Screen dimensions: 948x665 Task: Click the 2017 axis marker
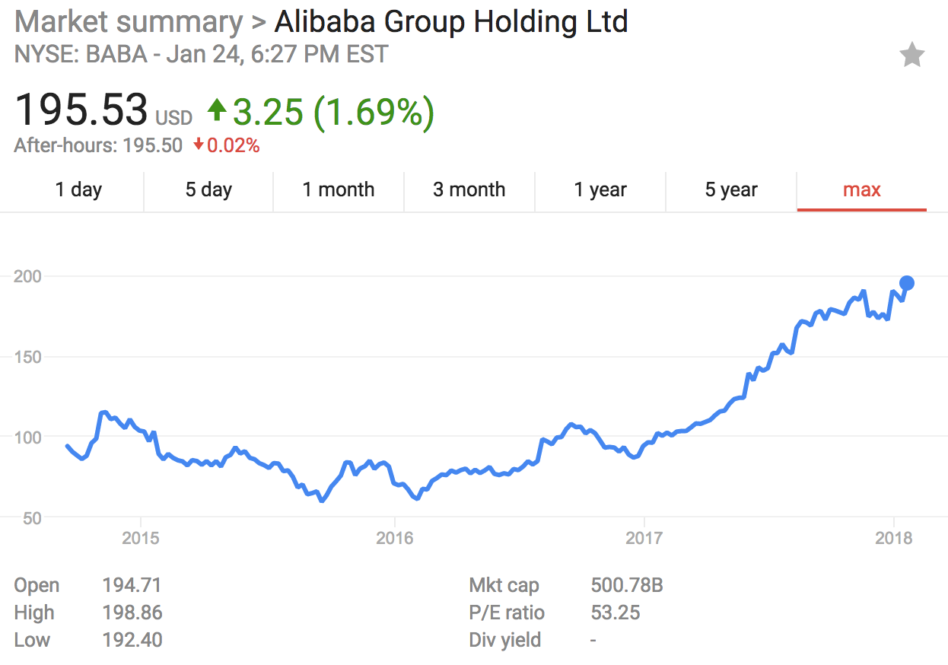pos(644,539)
